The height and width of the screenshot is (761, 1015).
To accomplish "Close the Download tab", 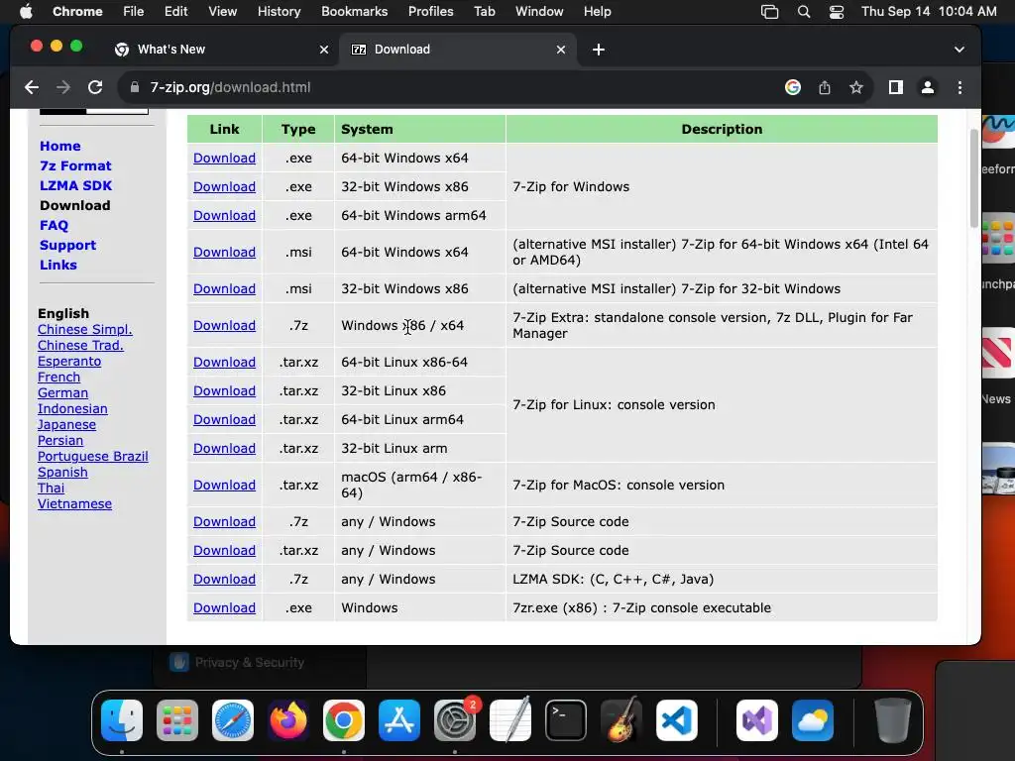I will click(561, 50).
